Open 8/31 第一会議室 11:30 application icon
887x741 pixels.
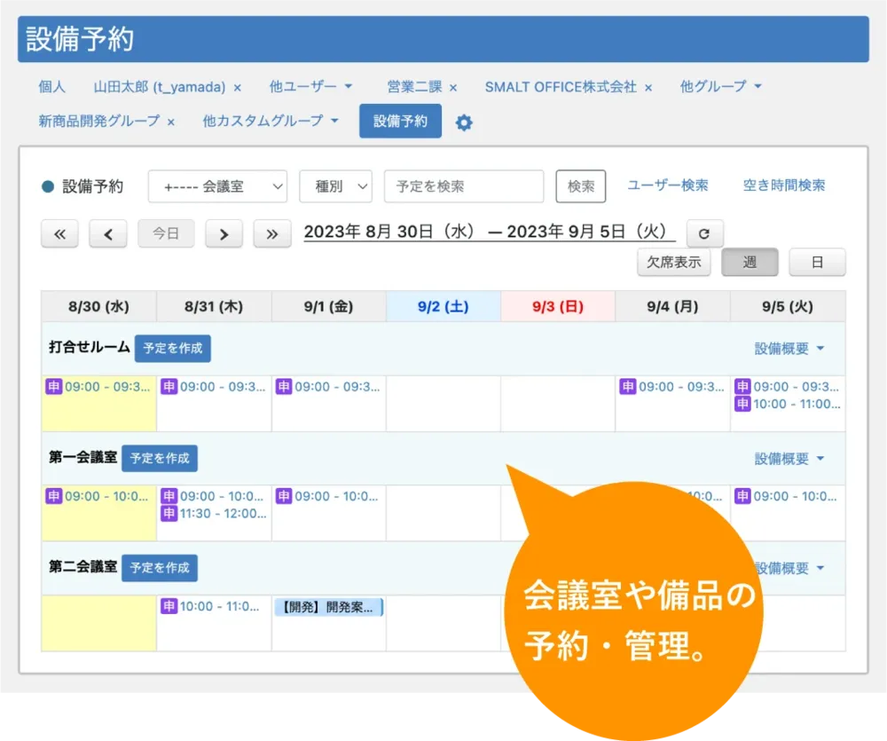[169, 514]
